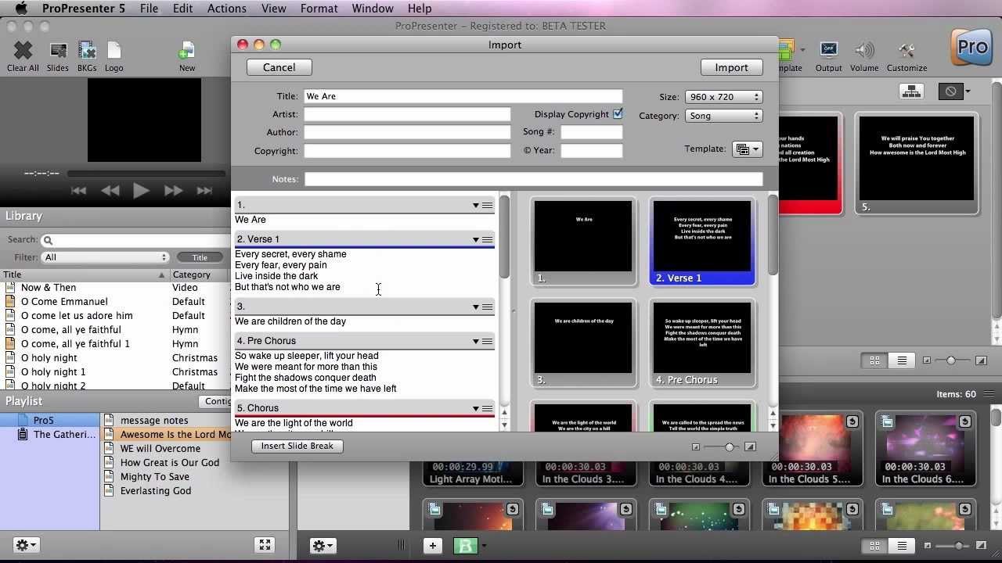Click the rewind playback button

[110, 190]
